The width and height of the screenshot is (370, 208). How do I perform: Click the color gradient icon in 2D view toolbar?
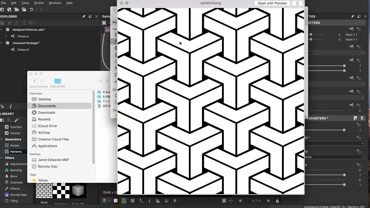pos(124,200)
